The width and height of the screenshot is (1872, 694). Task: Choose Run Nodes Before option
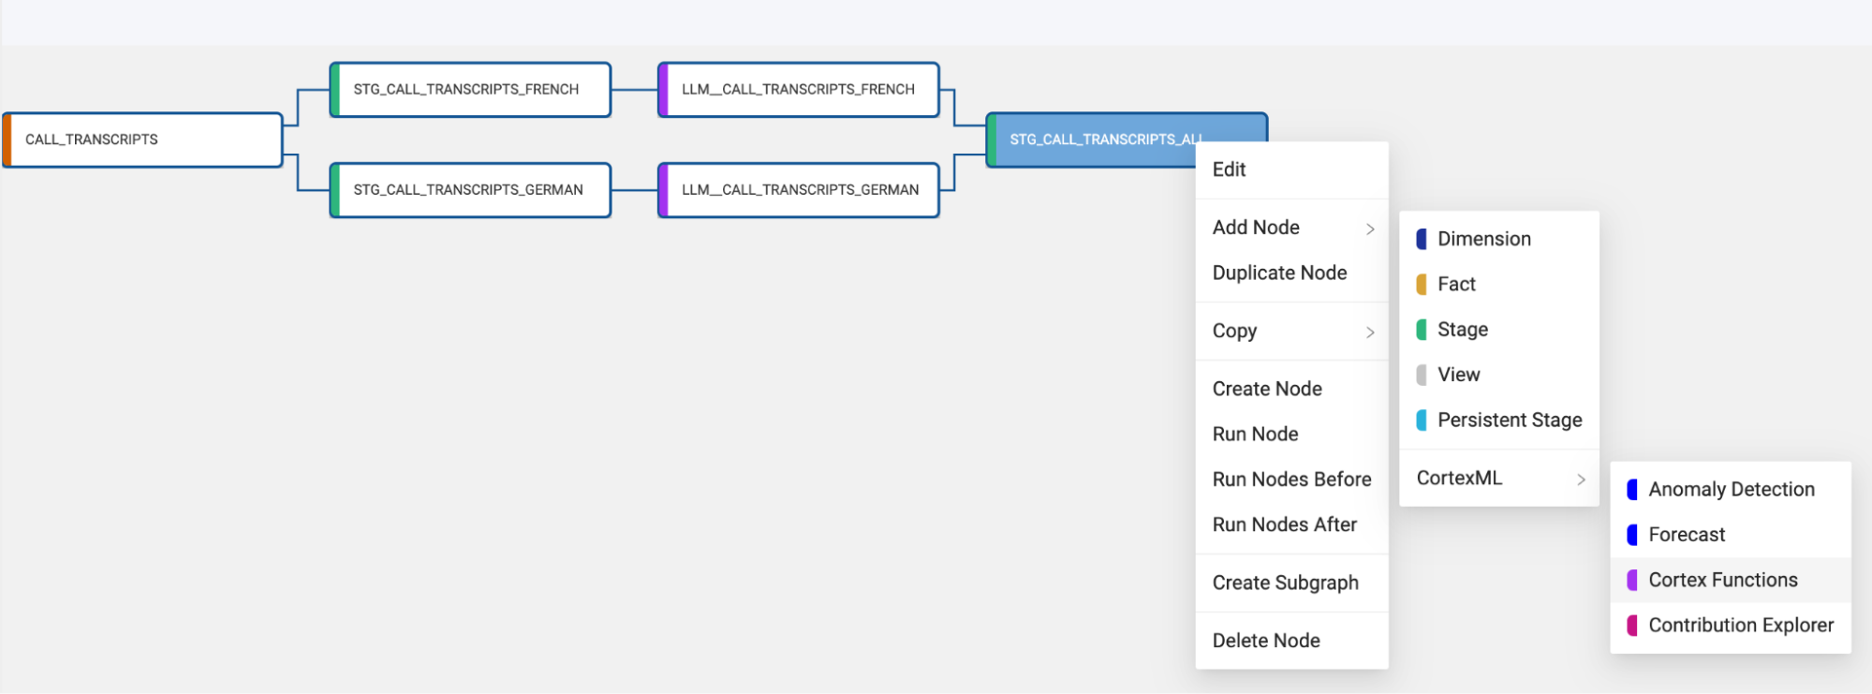(1291, 480)
